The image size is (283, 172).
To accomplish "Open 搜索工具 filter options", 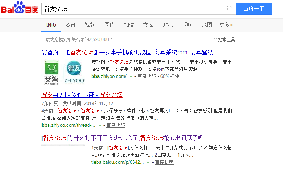I will (x=224, y=39).
